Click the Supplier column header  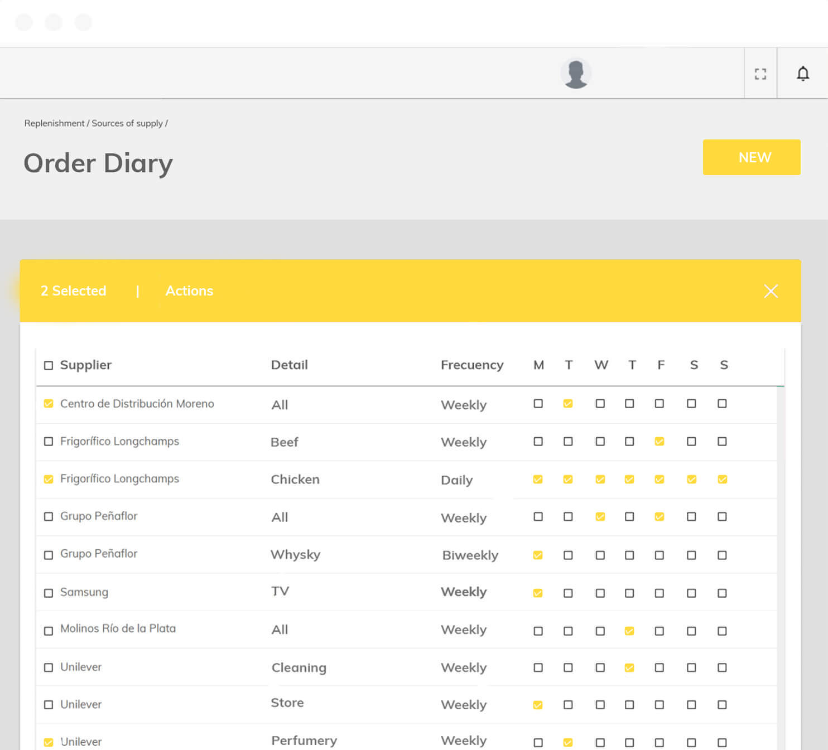click(86, 365)
